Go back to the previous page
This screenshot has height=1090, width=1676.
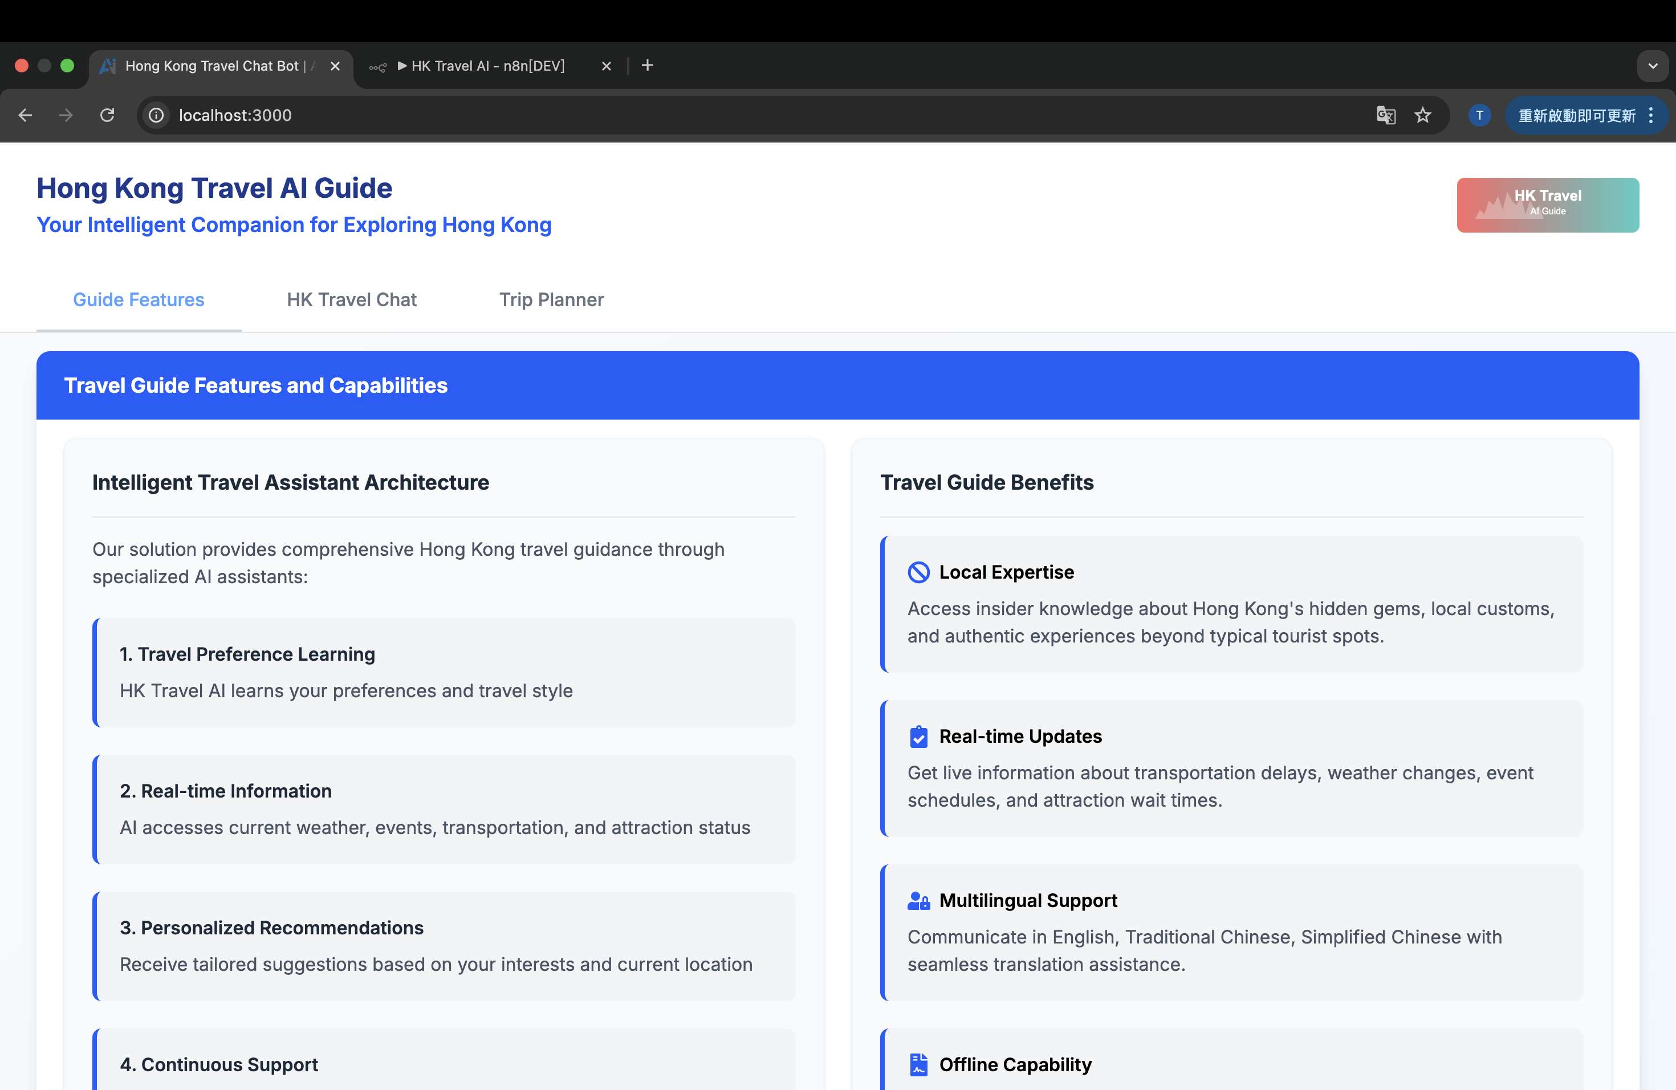click(x=25, y=115)
